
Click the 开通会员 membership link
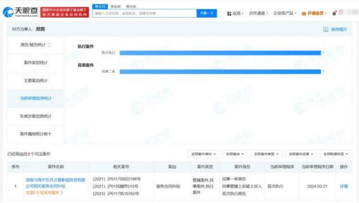(x=314, y=13)
